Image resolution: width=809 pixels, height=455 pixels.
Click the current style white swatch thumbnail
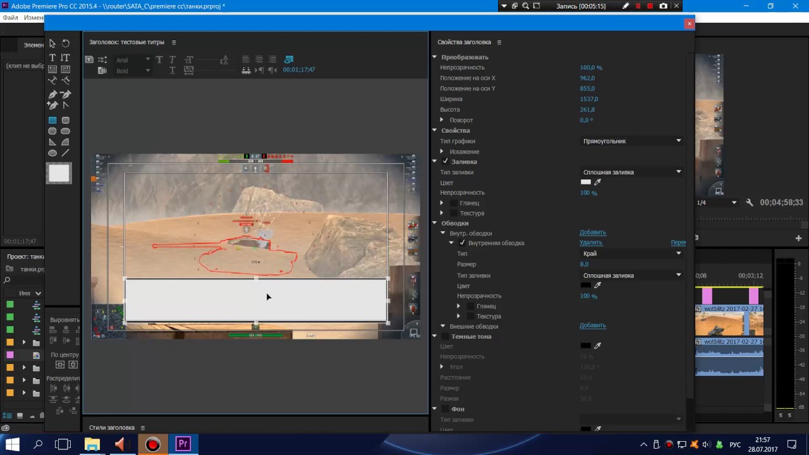pos(59,173)
